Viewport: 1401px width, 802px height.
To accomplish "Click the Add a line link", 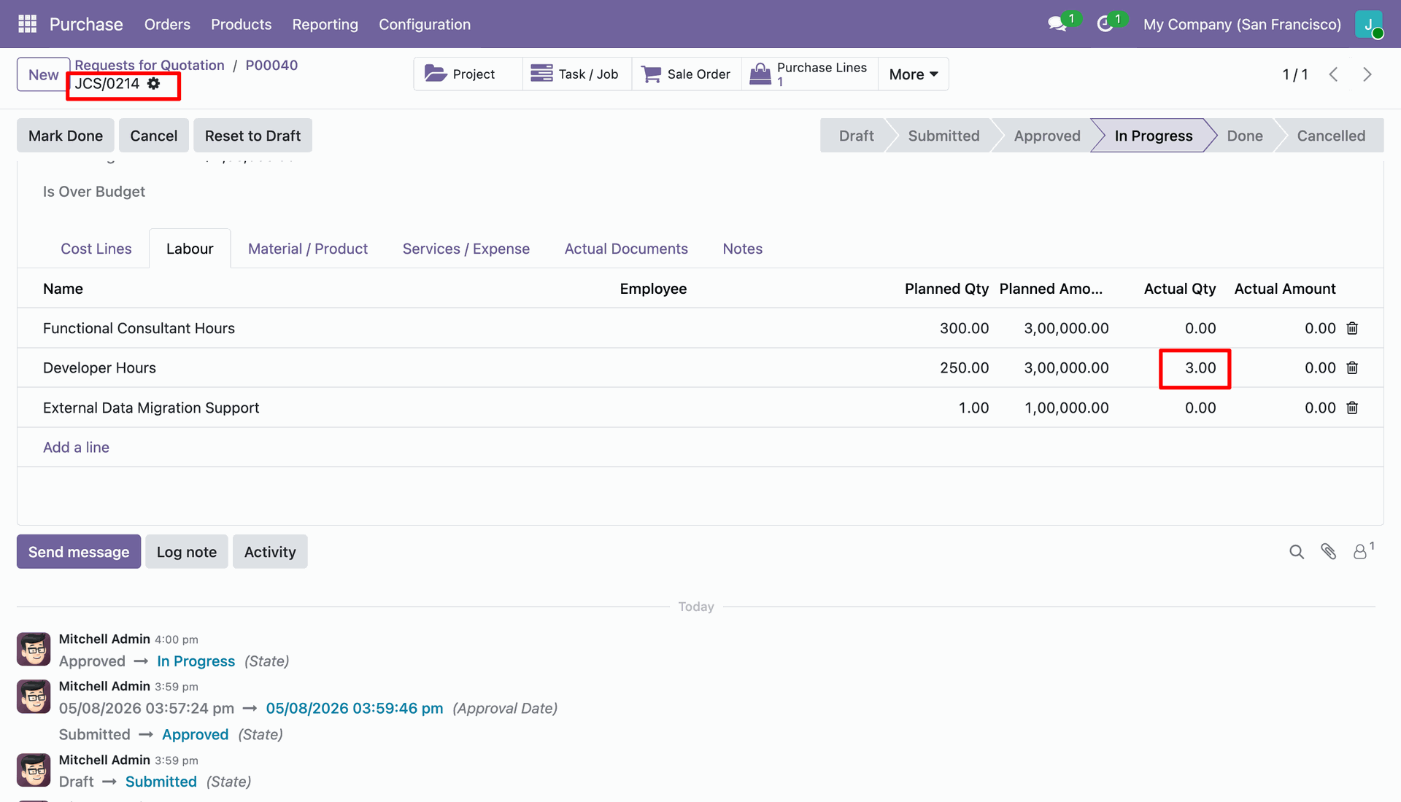I will click(x=76, y=448).
